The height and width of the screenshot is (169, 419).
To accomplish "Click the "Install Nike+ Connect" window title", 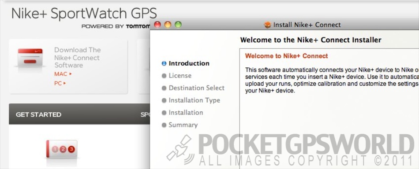I will [307, 25].
